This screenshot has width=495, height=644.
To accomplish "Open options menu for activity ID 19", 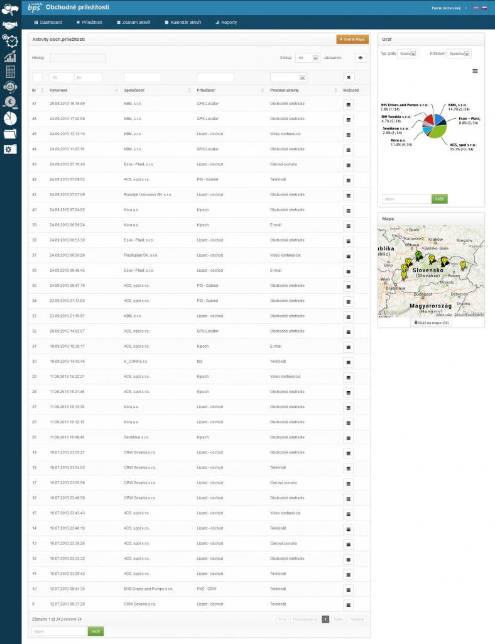I will click(x=348, y=453).
